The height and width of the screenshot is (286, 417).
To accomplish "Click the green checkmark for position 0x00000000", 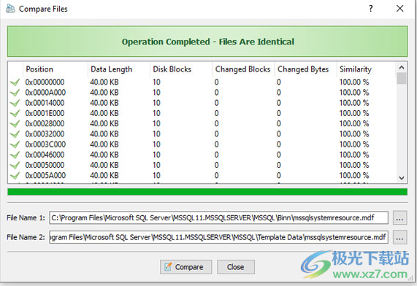I will [x=15, y=82].
